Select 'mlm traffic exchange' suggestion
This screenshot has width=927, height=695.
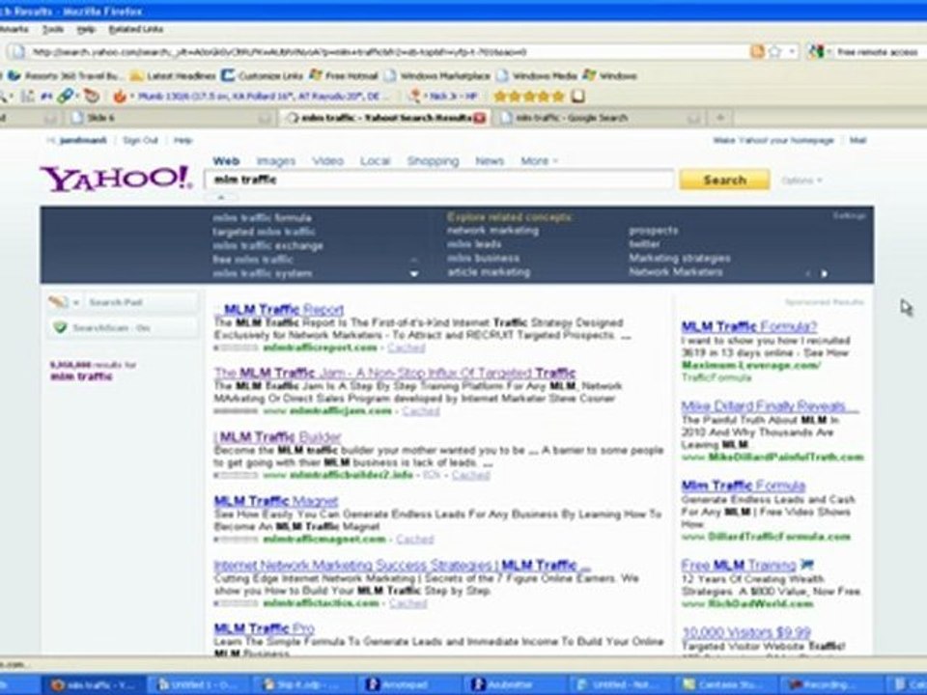[x=267, y=246]
